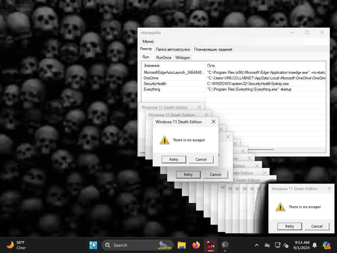The height and width of the screenshot is (253, 337).
Task: Open the Copilot preview icon
Action: 326,245
